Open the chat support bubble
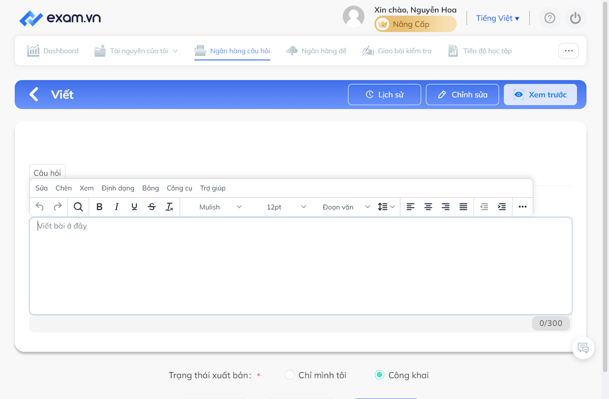This screenshot has height=399, width=609. [x=583, y=348]
